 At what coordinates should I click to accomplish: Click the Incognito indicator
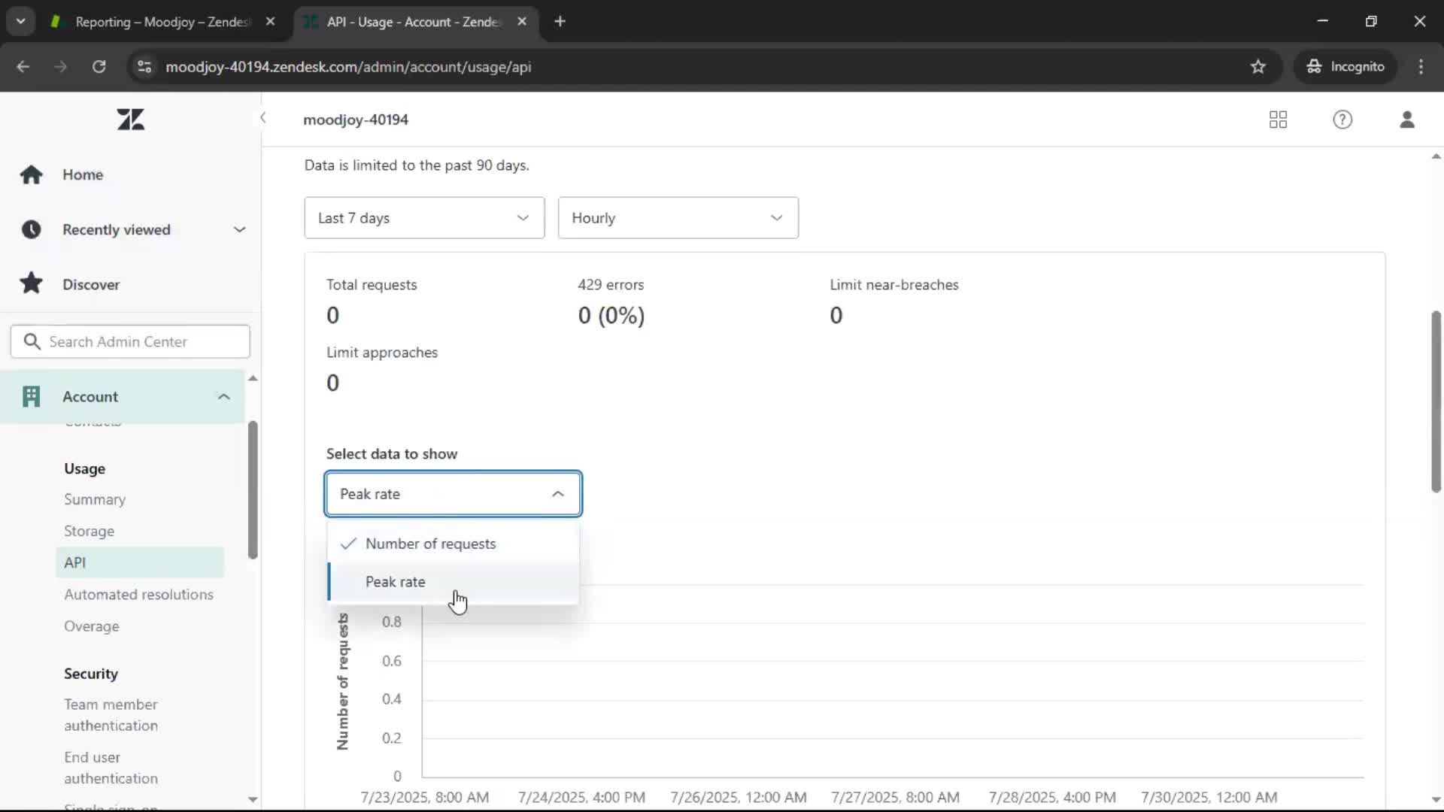1345,67
